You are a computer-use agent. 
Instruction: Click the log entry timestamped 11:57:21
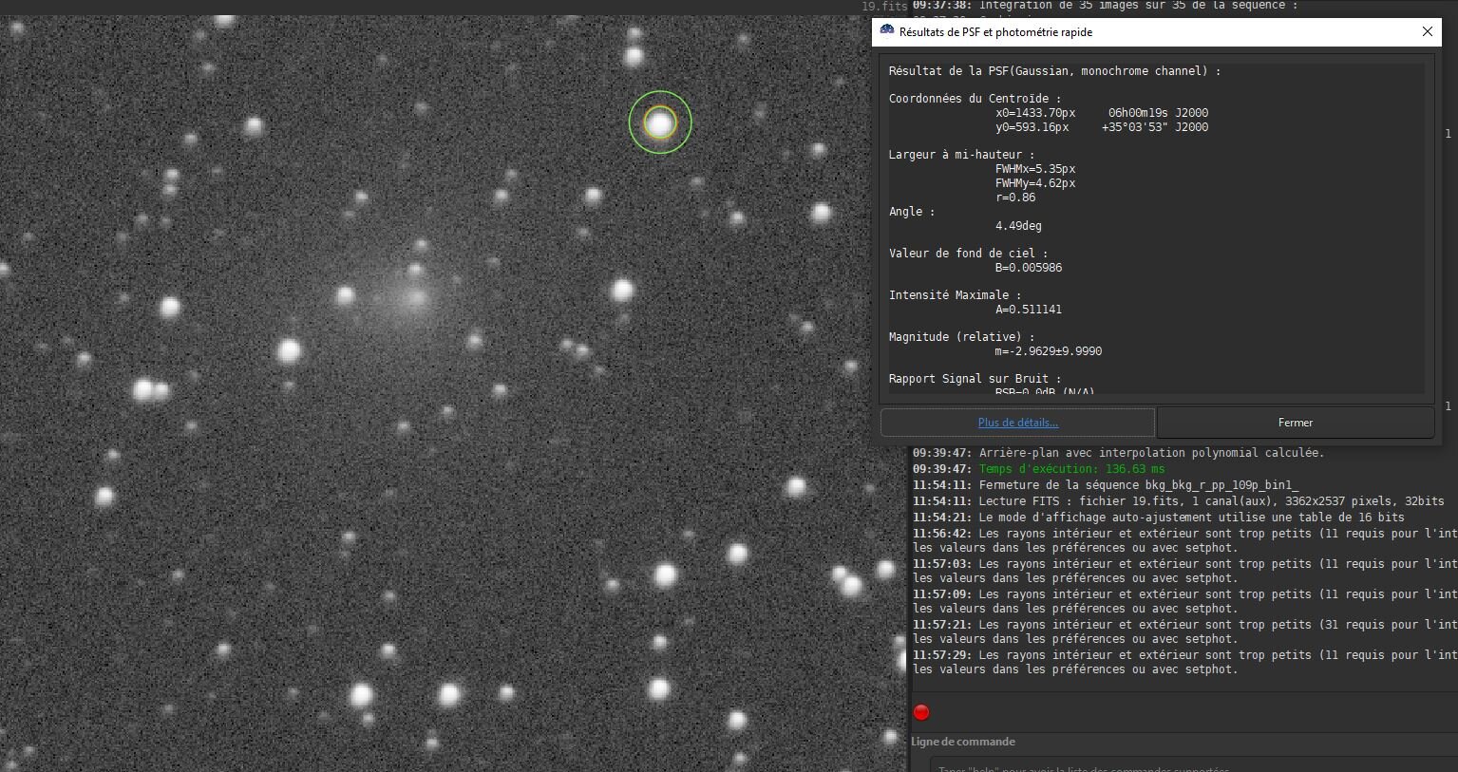pyautogui.click(x=1184, y=631)
